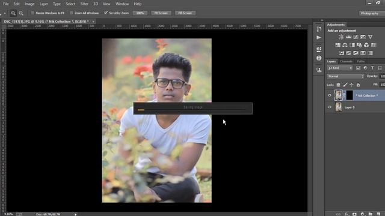Open the tool preset picker arrow

tap(5, 13)
